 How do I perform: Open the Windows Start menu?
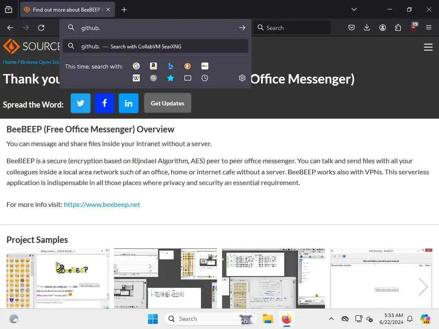pos(153,319)
